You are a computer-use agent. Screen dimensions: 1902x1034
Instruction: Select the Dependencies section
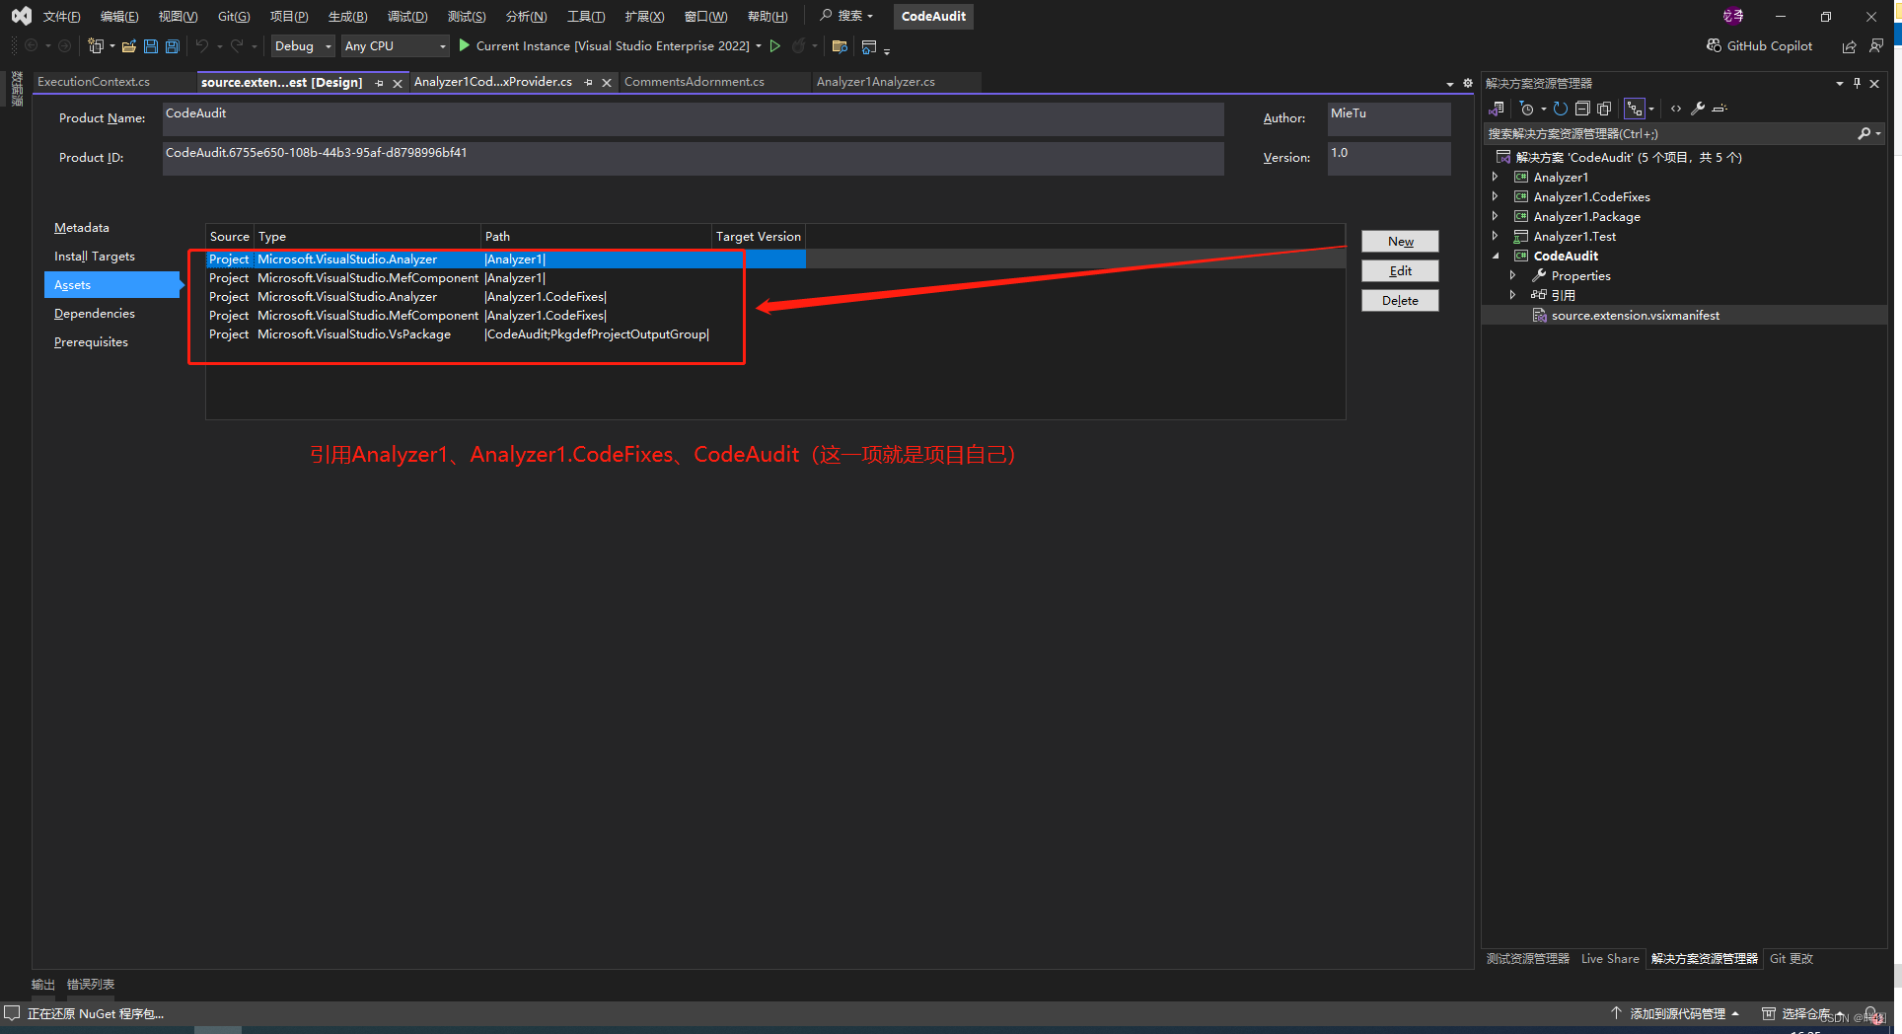pyautogui.click(x=95, y=314)
